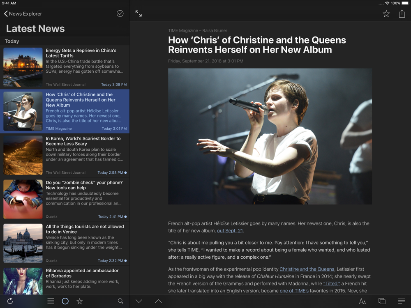
Task: Tap the Wi-Fi status icon
Action: click(387, 3)
